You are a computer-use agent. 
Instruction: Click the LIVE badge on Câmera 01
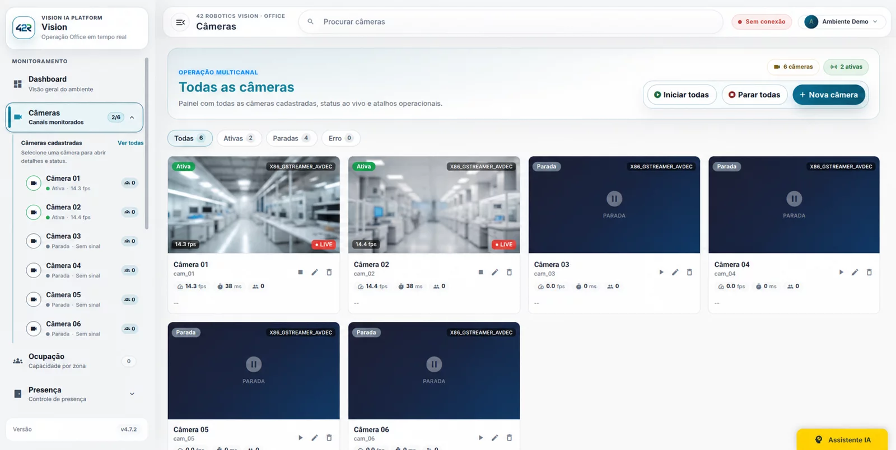tap(324, 245)
